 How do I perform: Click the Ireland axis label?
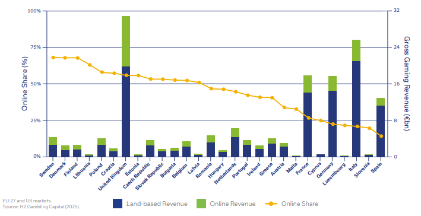[x=254, y=169]
